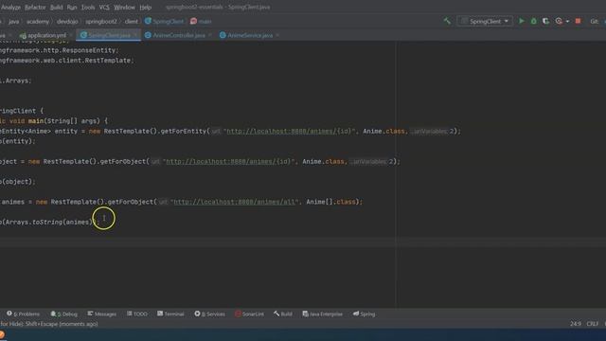Start debugging with the green bug icon
The height and width of the screenshot is (341, 606).
[x=534, y=21]
